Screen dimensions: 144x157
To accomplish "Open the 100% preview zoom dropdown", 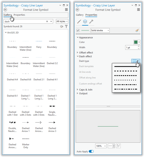I will [x=101, y=146].
